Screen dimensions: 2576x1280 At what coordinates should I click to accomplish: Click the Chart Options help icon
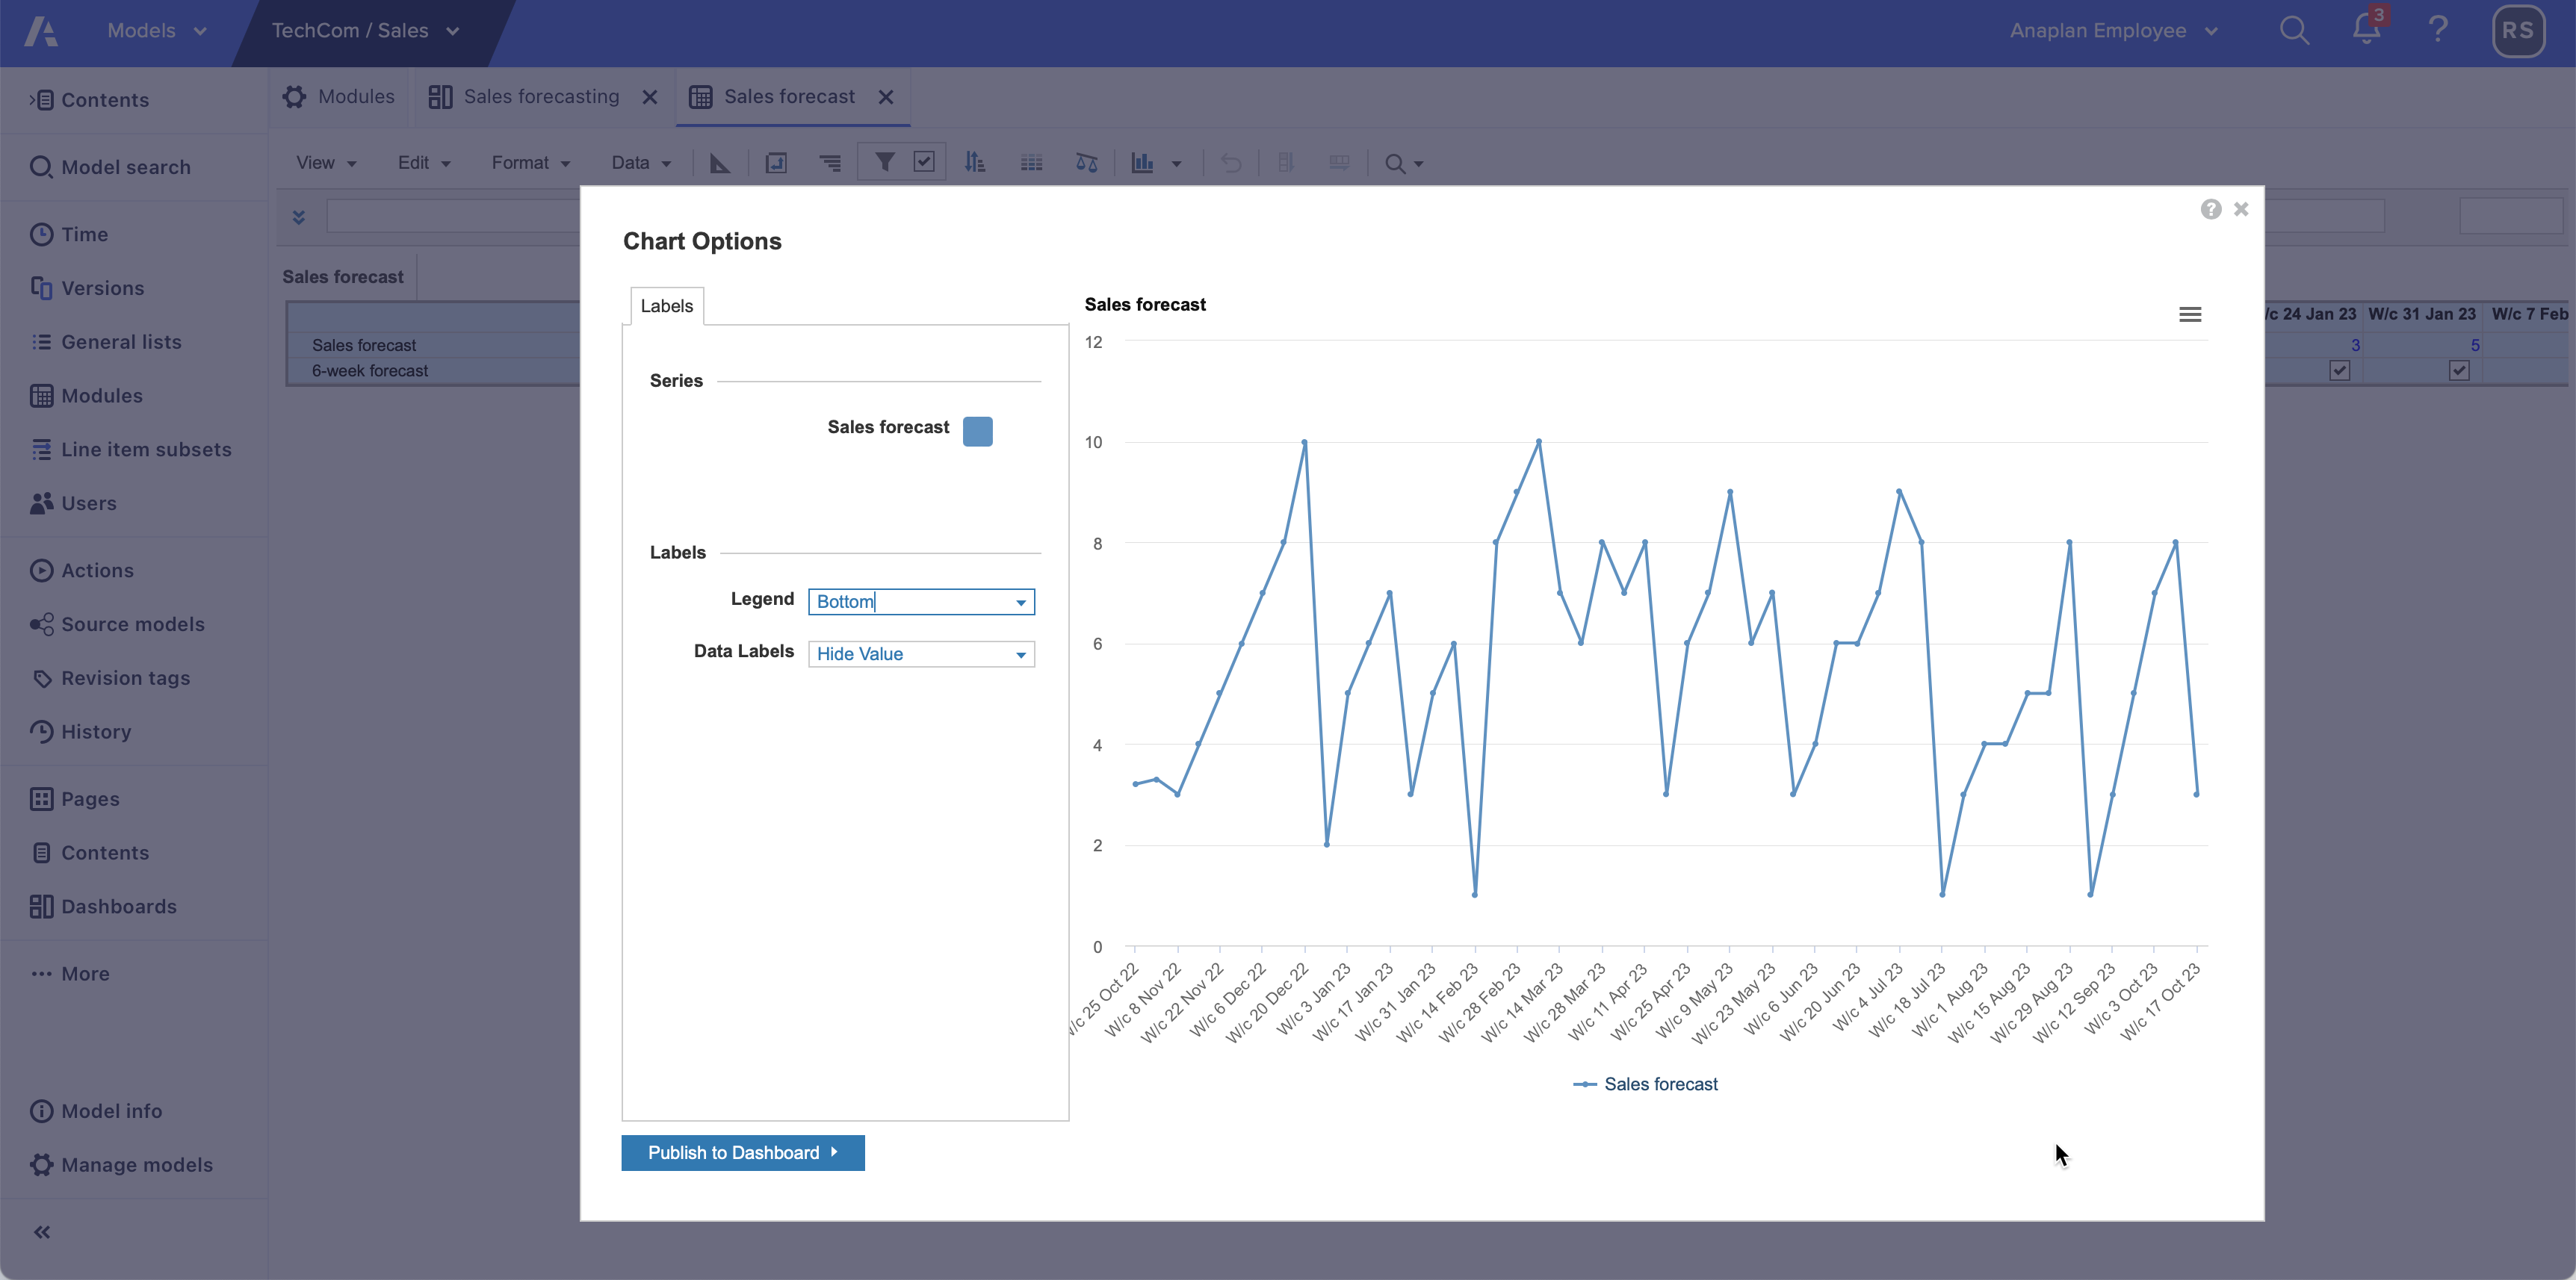coord(2210,209)
